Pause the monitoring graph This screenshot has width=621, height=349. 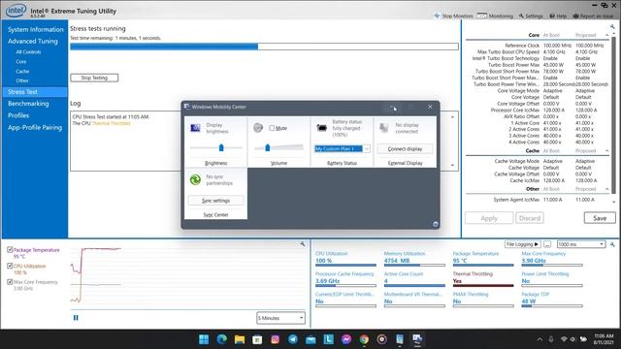(x=76, y=318)
